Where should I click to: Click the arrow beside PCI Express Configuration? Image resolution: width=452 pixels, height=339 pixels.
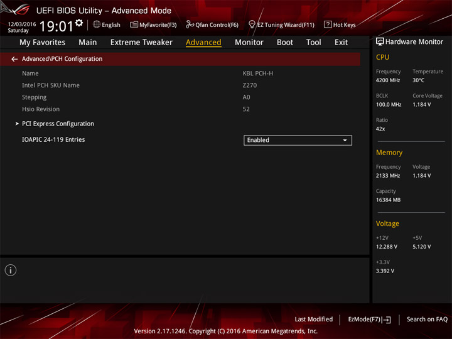point(17,124)
